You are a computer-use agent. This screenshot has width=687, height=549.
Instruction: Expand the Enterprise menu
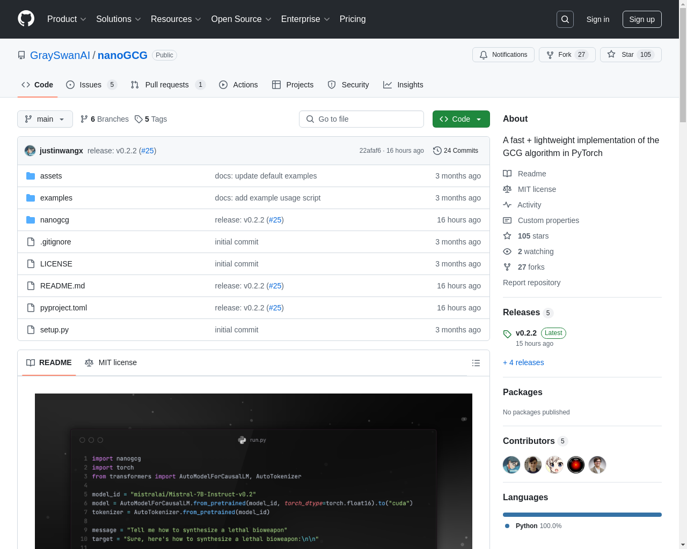[305, 19]
